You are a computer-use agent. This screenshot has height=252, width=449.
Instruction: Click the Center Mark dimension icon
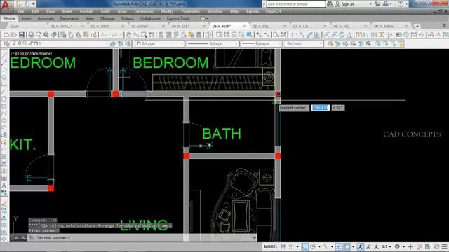[x=406, y=35]
